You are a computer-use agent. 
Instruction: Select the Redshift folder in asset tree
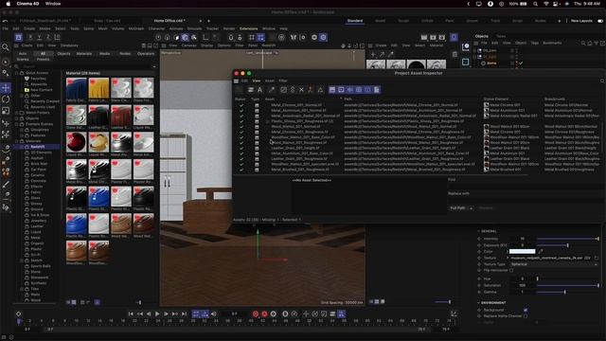38,147
